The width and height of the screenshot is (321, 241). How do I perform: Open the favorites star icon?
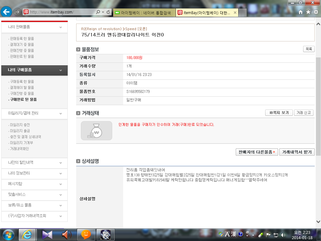[308, 12]
